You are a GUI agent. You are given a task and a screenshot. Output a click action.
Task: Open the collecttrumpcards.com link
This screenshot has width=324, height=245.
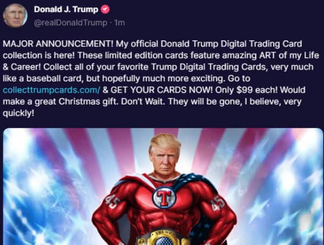click(51, 90)
